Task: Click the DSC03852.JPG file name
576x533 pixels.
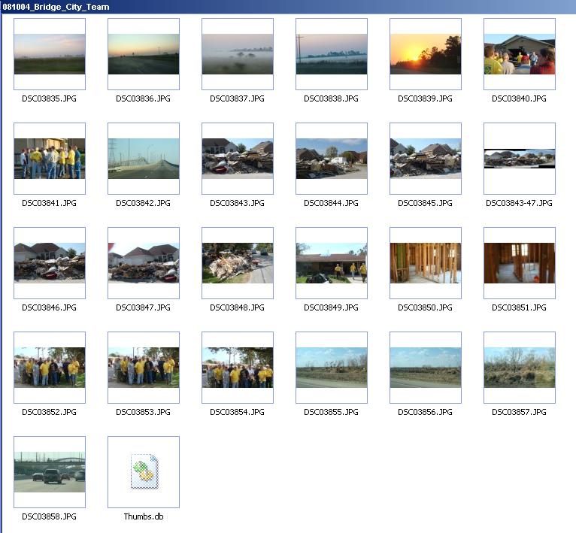Action: [x=49, y=412]
